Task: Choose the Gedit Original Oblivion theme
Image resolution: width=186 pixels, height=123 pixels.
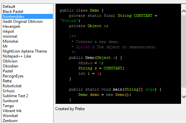Action: 27,21
